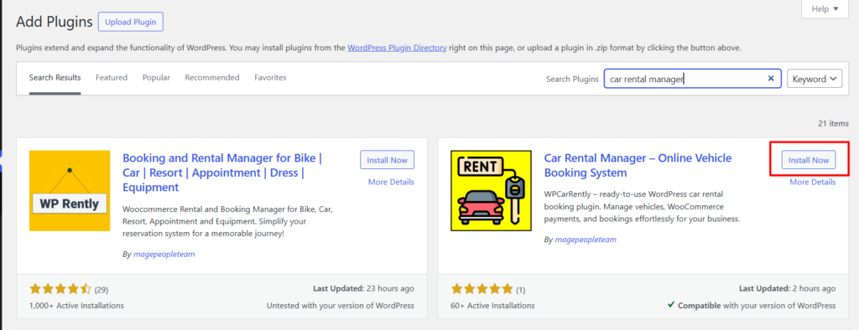View More Details for Car Rental Manager

[812, 183]
